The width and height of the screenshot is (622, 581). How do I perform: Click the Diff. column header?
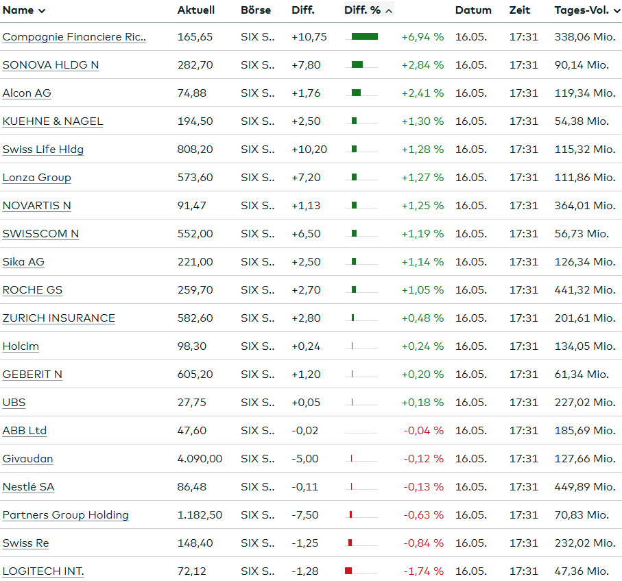pos(303,10)
